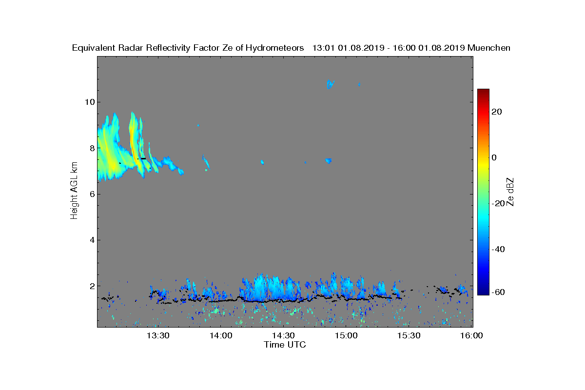
Task: Click the height tick label 8
Action: pyautogui.click(x=91, y=148)
